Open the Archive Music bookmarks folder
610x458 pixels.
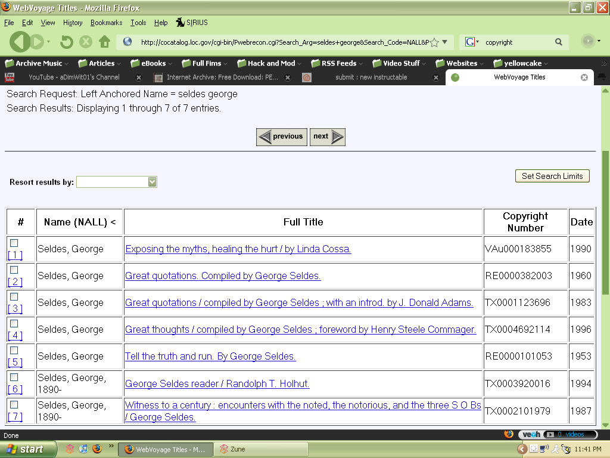(x=36, y=63)
